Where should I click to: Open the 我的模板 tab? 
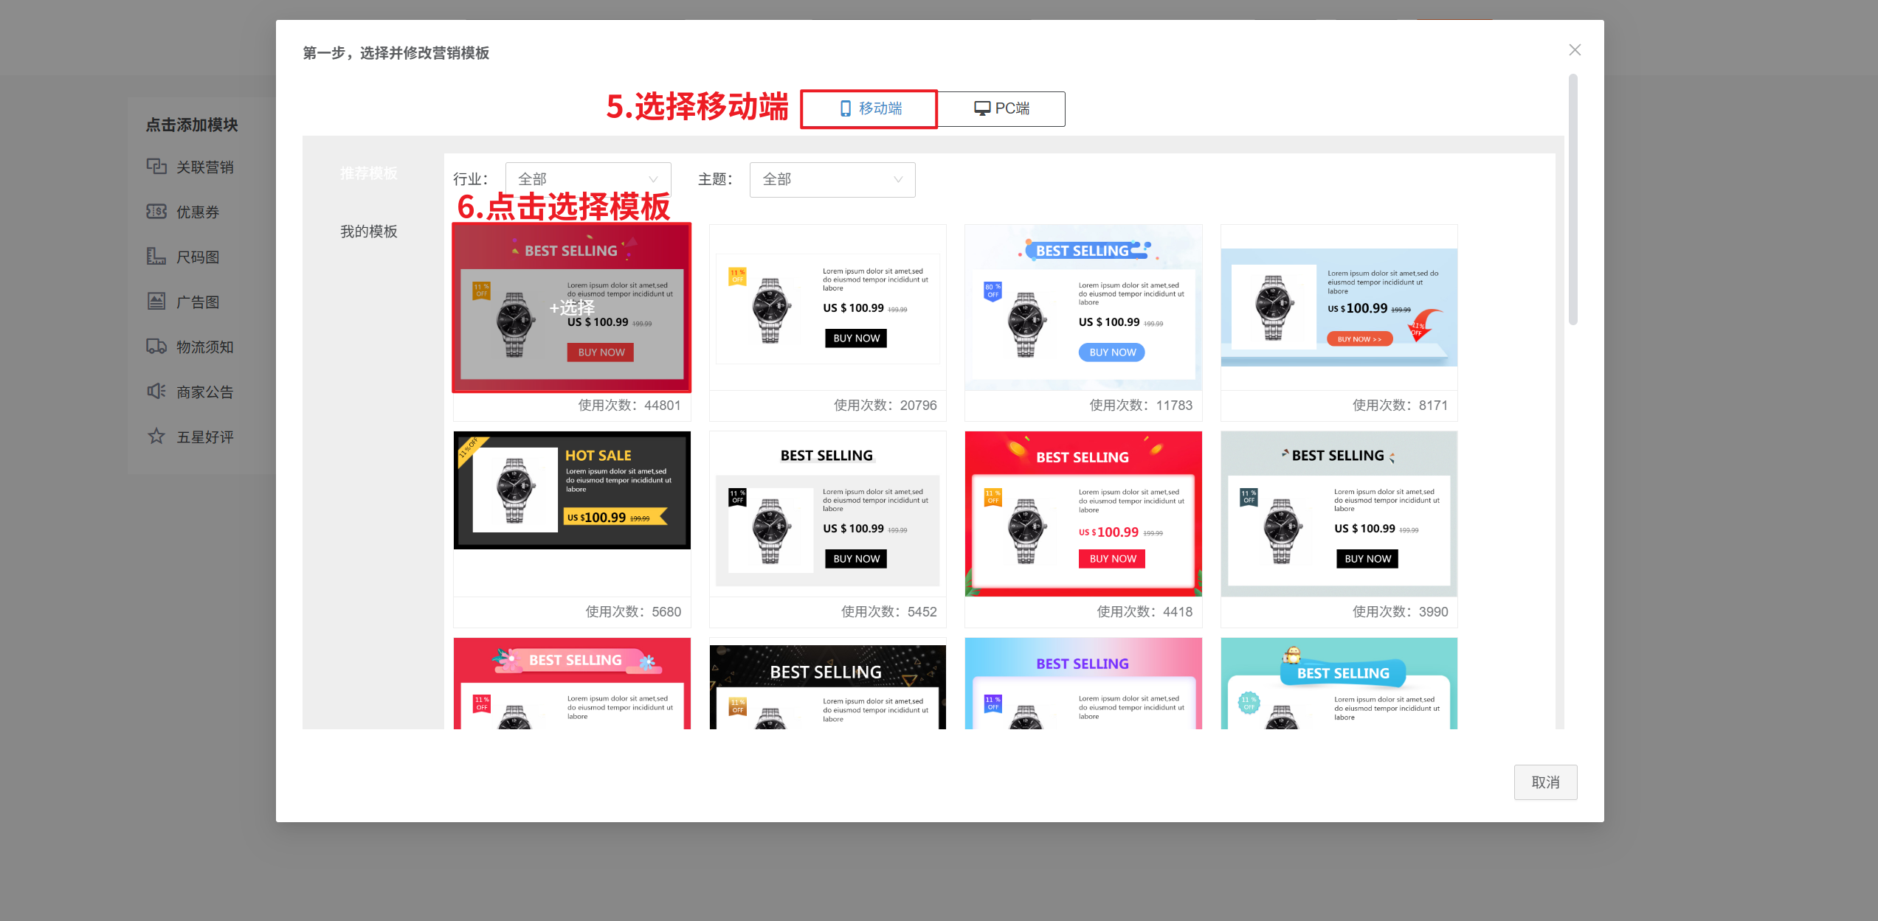pos(368,232)
